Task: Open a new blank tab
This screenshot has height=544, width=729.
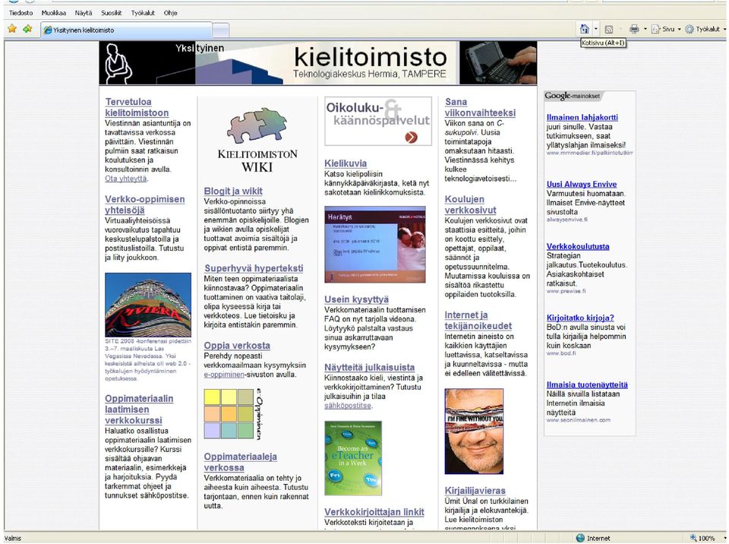Action: (221, 30)
